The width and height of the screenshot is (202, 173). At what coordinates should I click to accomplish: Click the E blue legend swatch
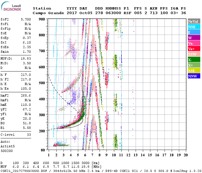(194, 32)
